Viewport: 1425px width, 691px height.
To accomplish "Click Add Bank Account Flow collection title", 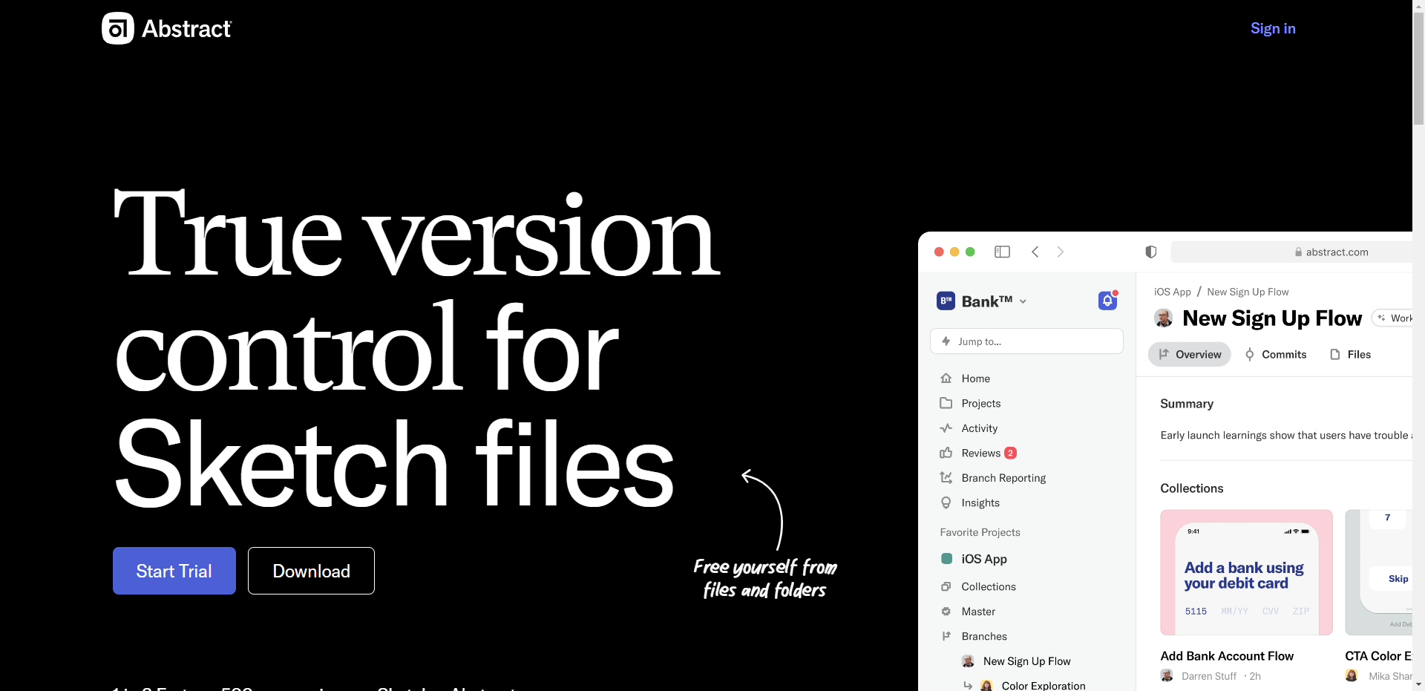I will tap(1227, 656).
